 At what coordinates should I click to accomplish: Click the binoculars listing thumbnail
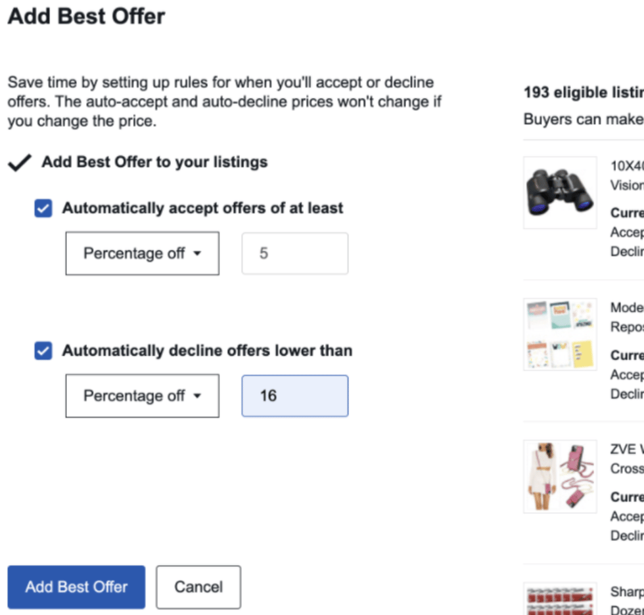click(x=559, y=191)
